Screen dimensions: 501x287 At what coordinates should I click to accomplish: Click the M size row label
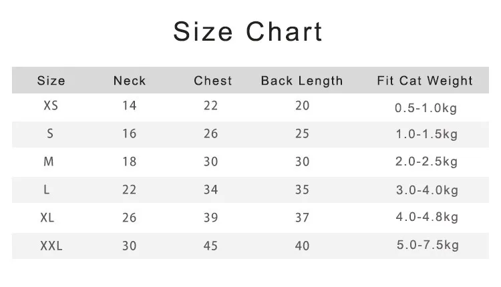[48, 162]
